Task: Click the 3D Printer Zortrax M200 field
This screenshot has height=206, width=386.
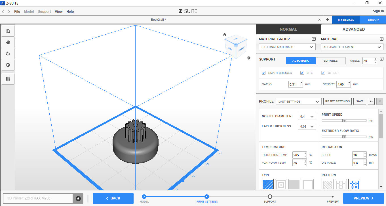Action: click(x=38, y=198)
